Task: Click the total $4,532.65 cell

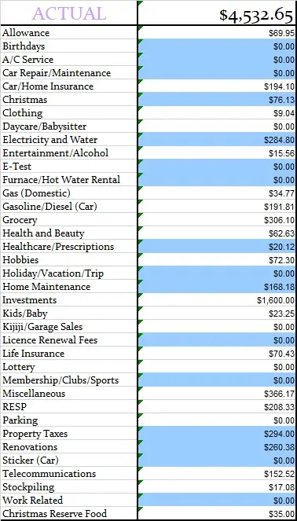Action: (218, 13)
